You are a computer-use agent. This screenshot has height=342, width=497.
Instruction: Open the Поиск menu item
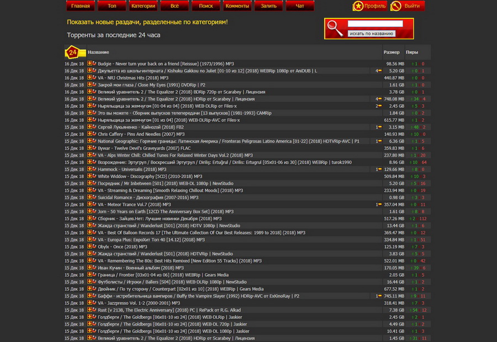click(x=206, y=6)
